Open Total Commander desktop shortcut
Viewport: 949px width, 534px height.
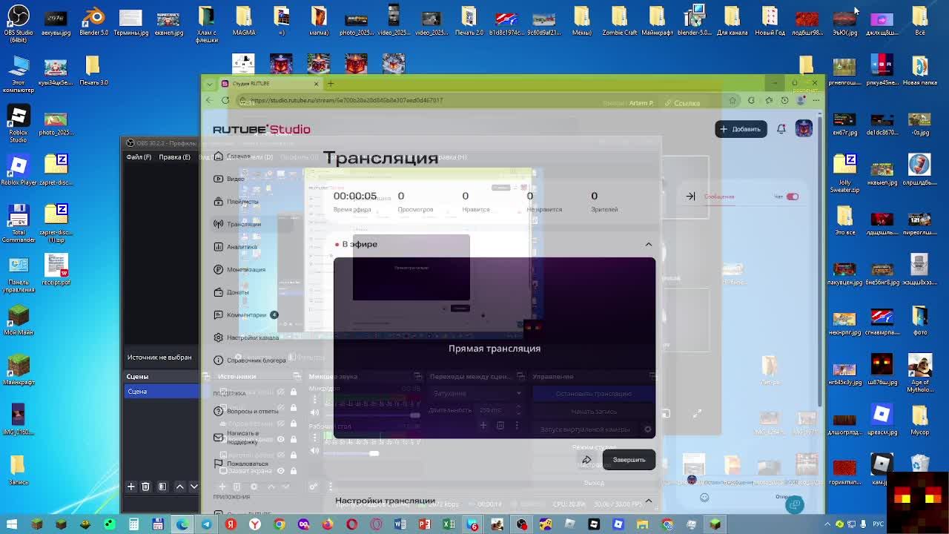point(19,224)
